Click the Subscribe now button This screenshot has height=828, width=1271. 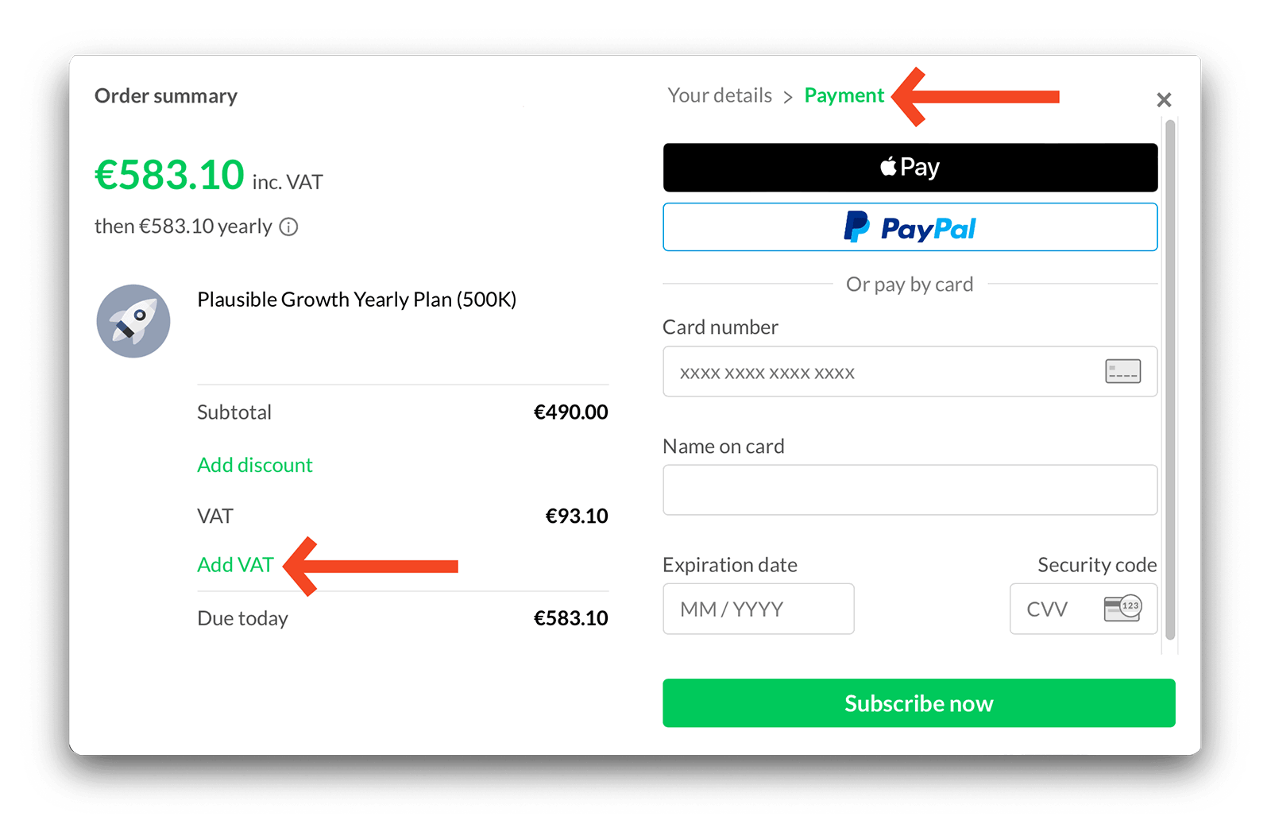[x=918, y=703]
